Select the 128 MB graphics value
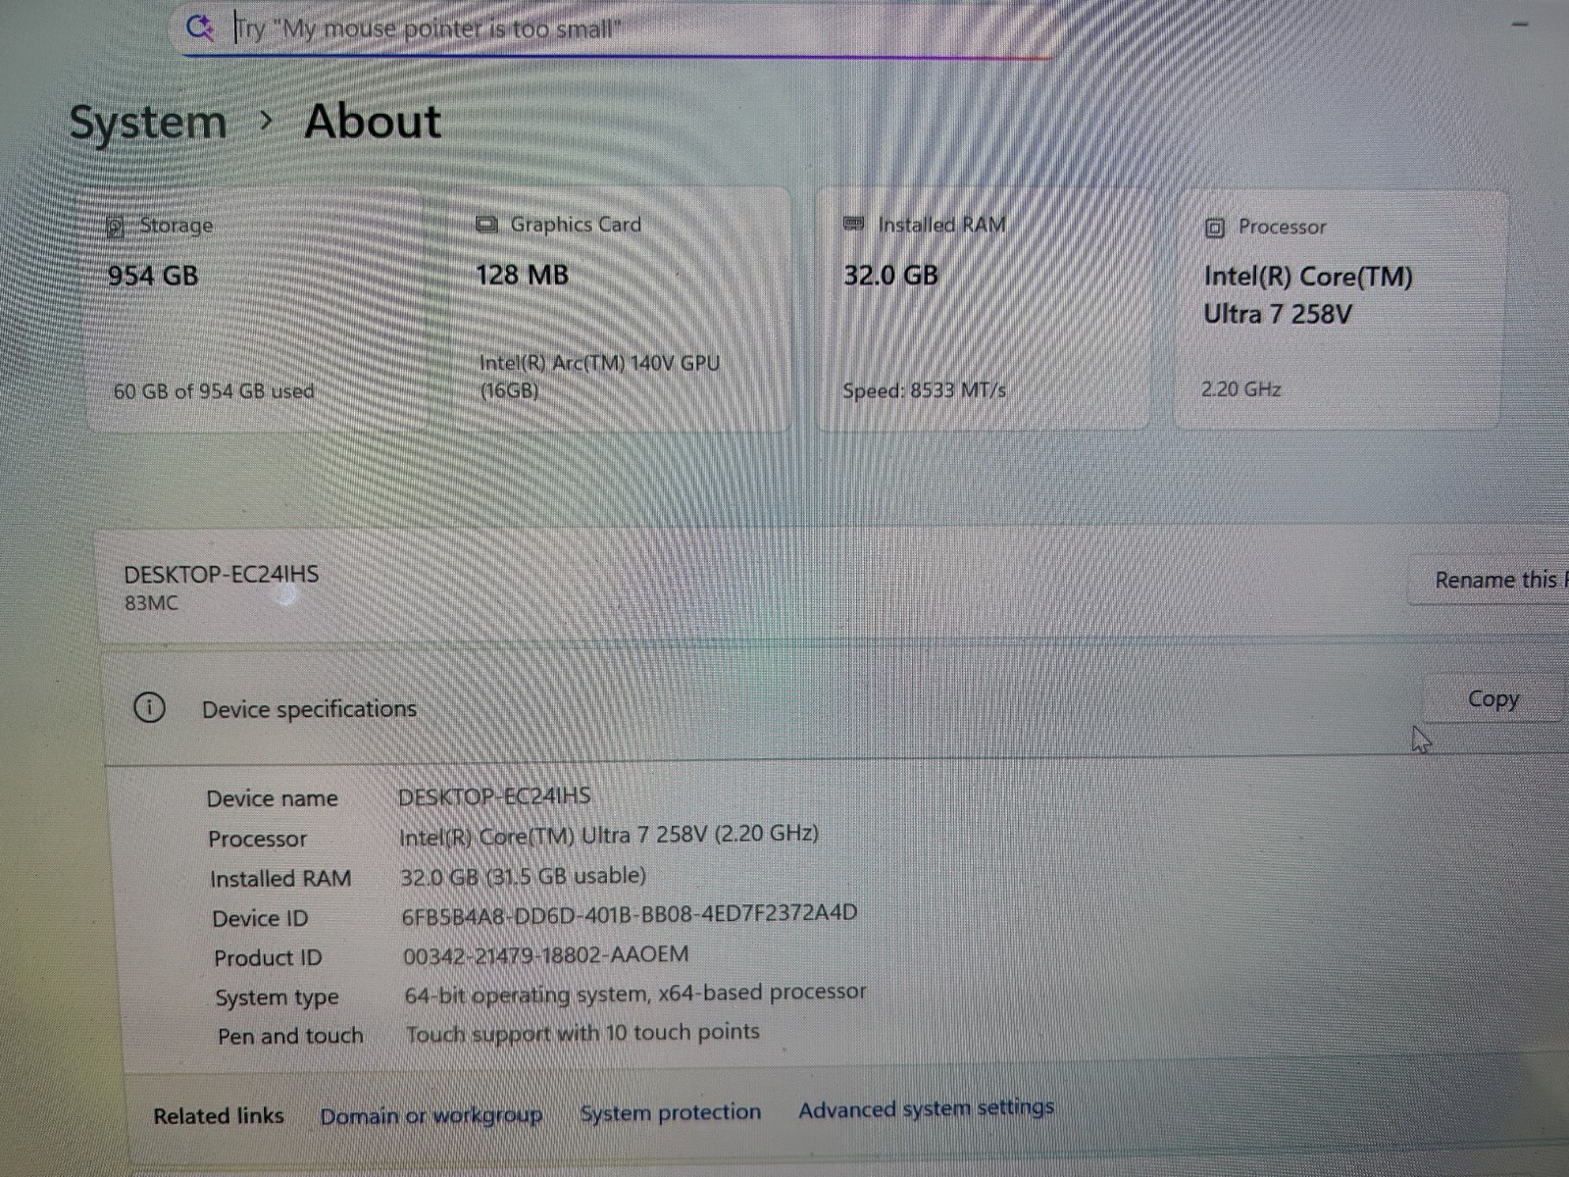 click(x=522, y=275)
